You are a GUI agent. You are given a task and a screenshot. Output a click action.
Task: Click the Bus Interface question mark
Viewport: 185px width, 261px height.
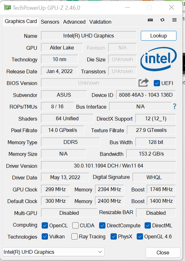click(x=175, y=106)
